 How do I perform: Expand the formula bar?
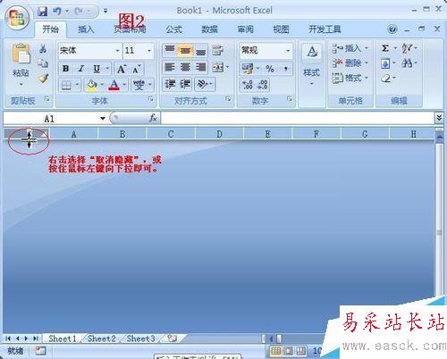439,118
